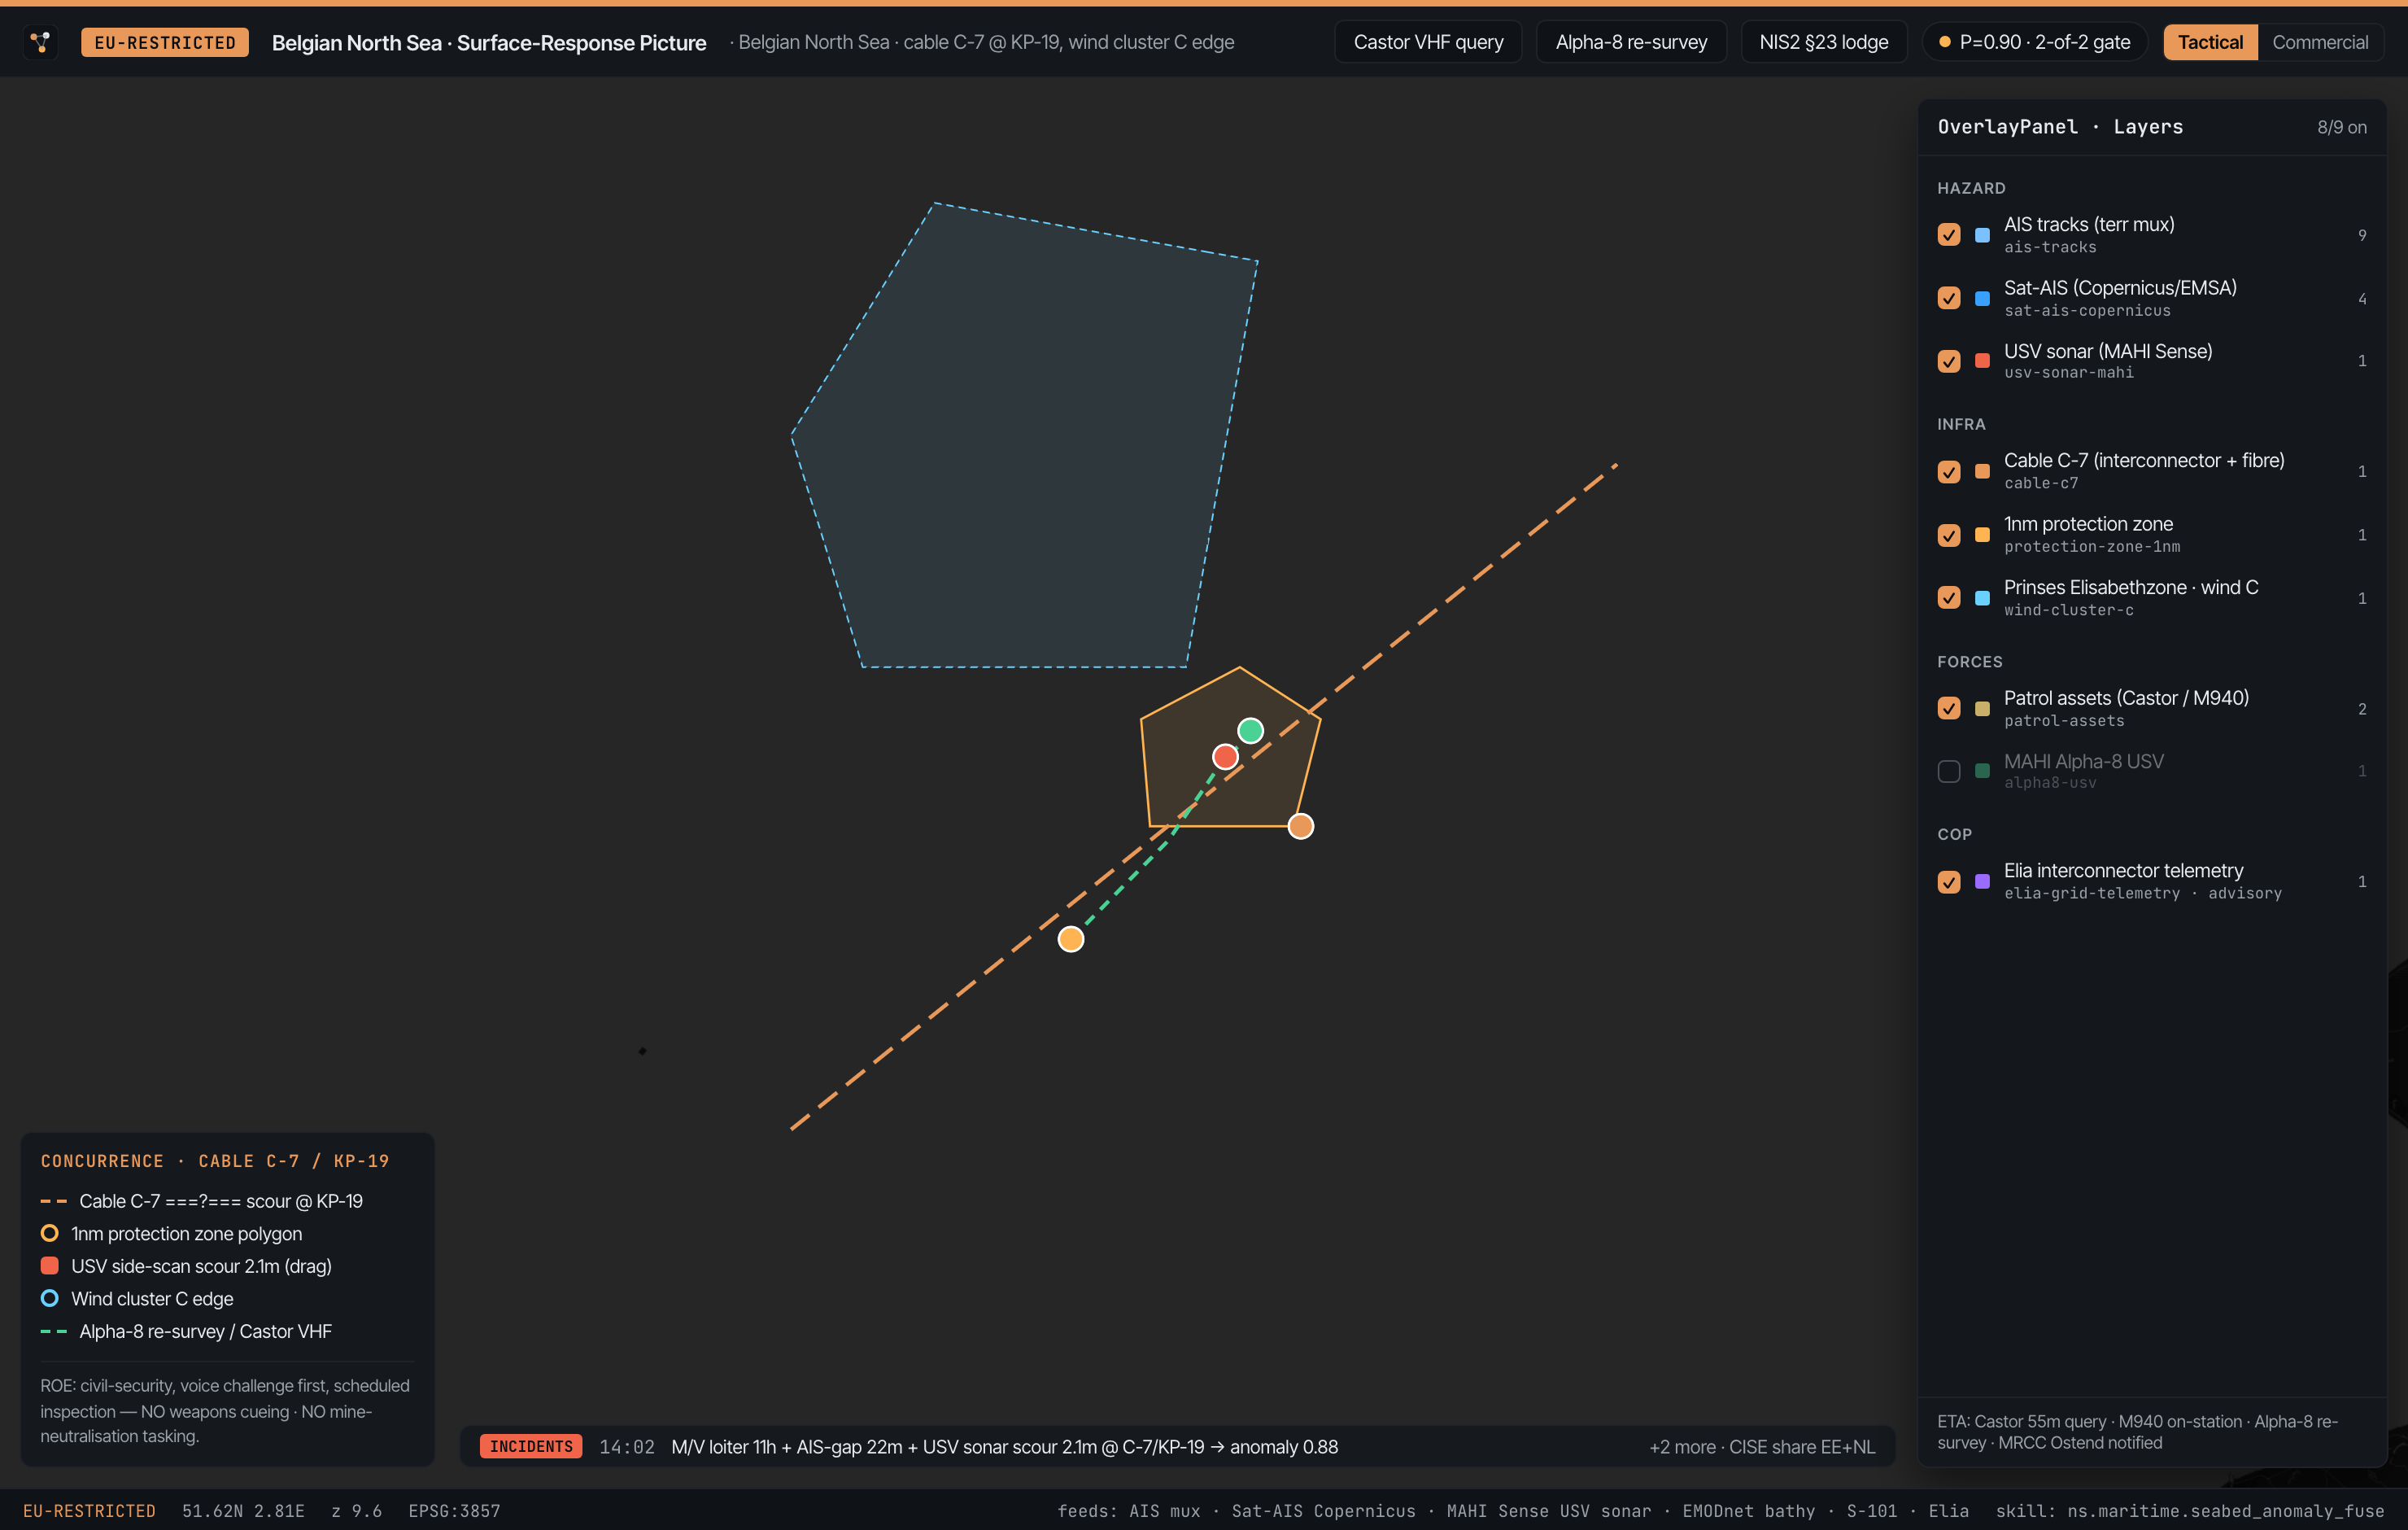Viewport: 2408px width, 1530px height.
Task: Uncheck the 1nm protection zone layer
Action: (x=1948, y=535)
